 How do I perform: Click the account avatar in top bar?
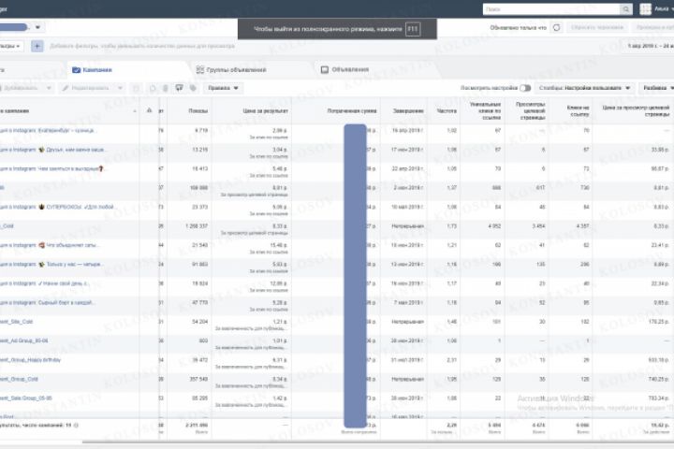(645, 9)
